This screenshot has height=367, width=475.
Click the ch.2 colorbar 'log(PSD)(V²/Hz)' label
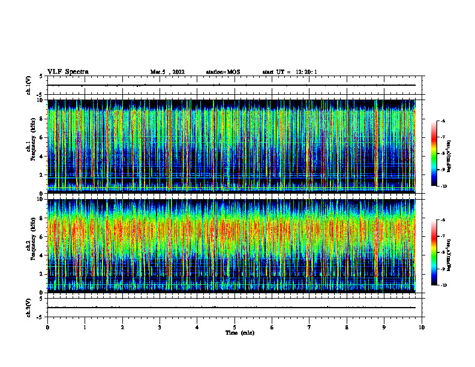(x=450, y=255)
